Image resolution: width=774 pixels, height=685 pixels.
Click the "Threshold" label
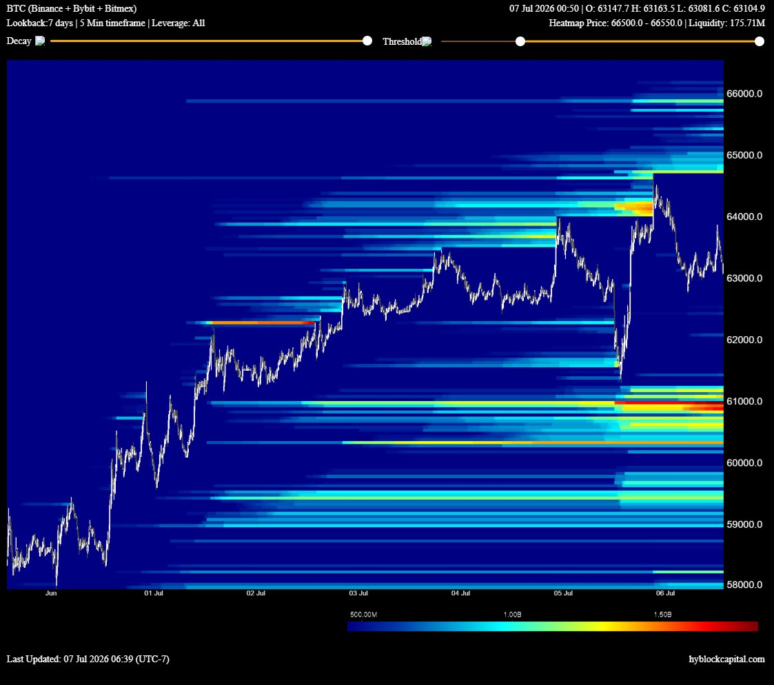pyautogui.click(x=402, y=41)
